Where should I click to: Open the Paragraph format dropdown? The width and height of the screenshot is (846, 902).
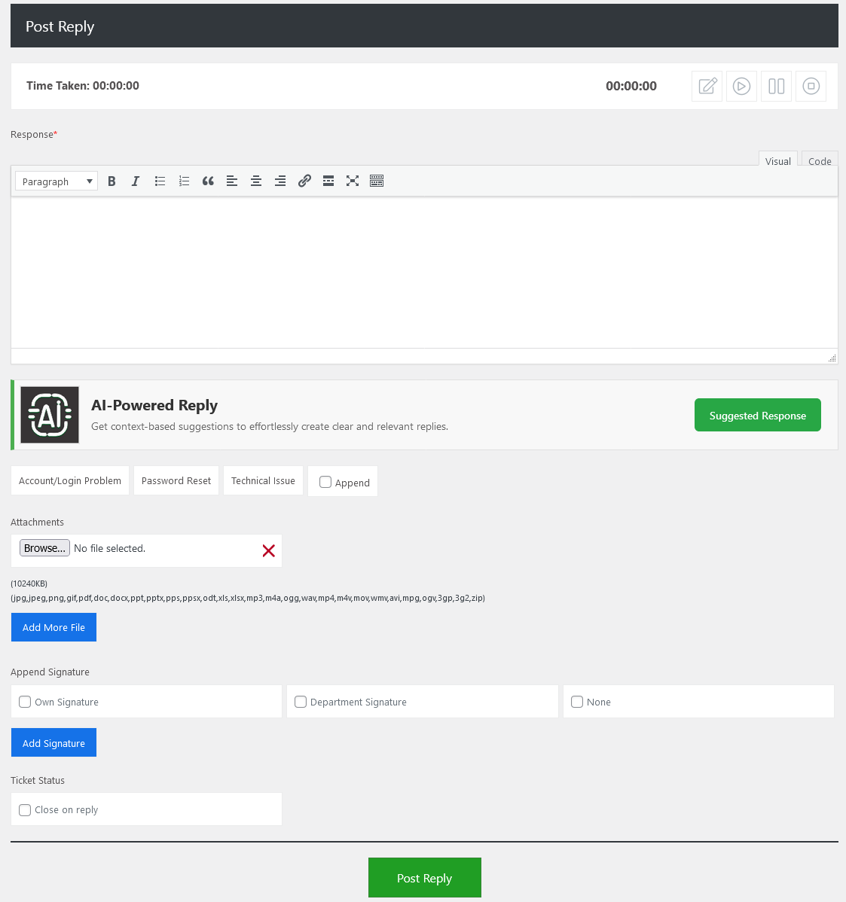click(x=57, y=181)
